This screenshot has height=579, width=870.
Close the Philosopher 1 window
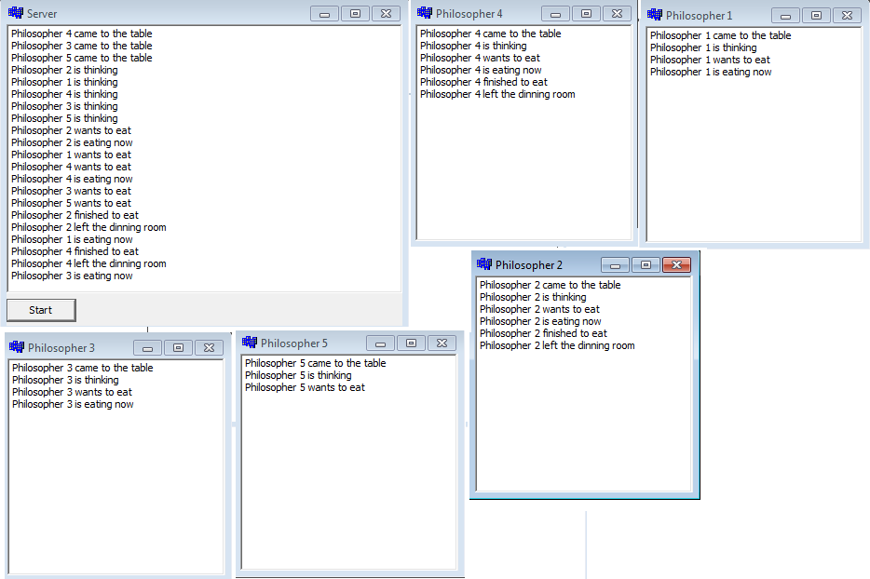point(848,16)
